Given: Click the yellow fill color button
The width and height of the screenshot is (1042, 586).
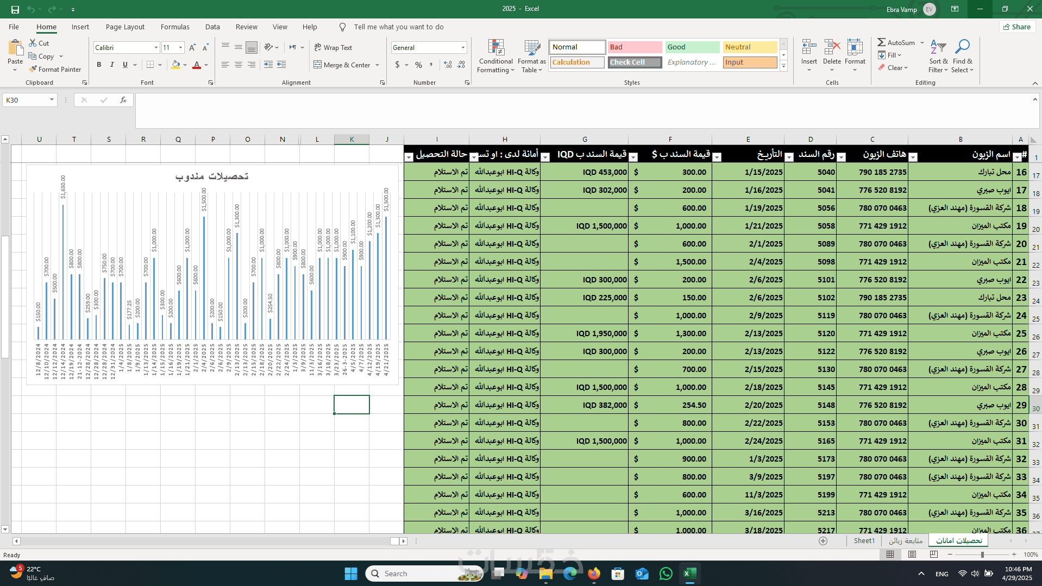Looking at the screenshot, I should coord(175,65).
